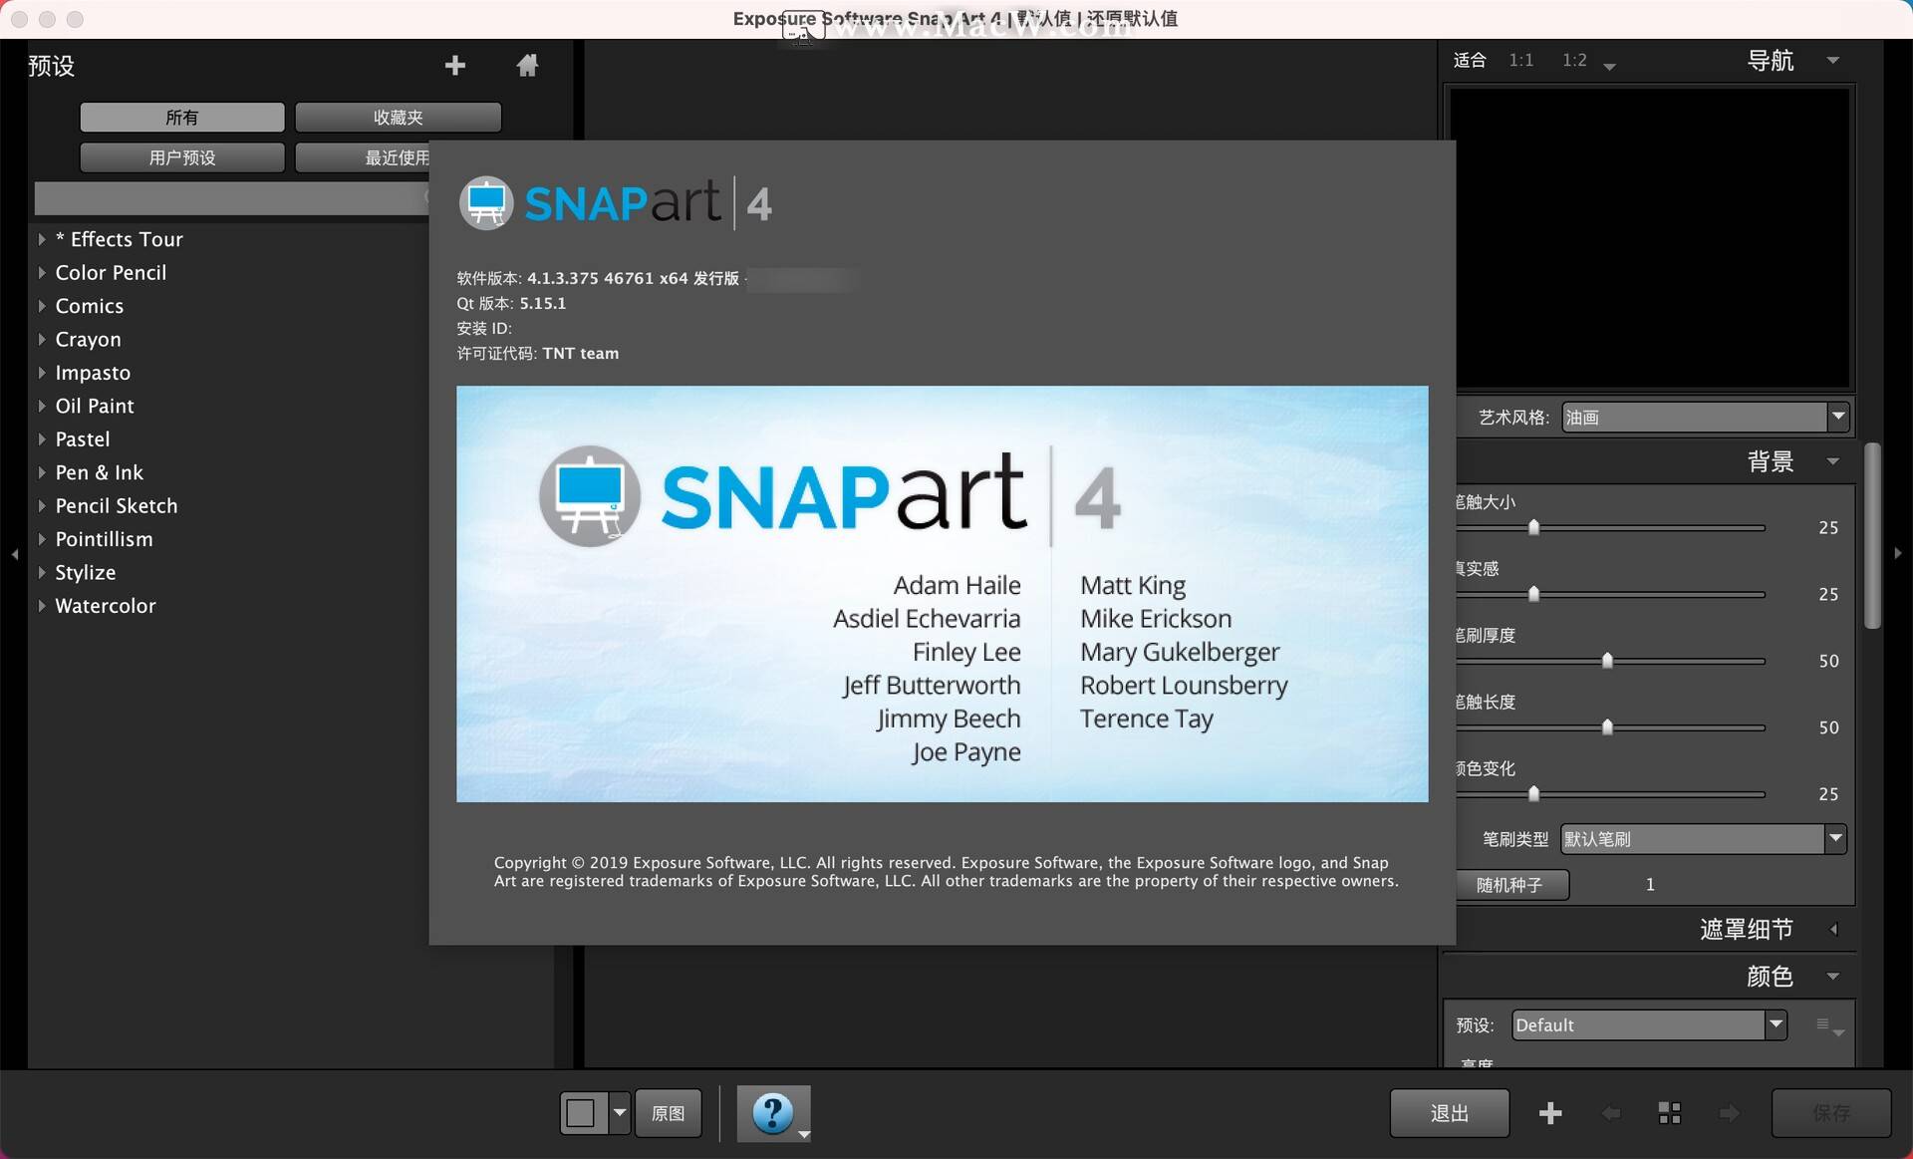Click the preview layout square icon
The image size is (1913, 1159).
pos(583,1113)
